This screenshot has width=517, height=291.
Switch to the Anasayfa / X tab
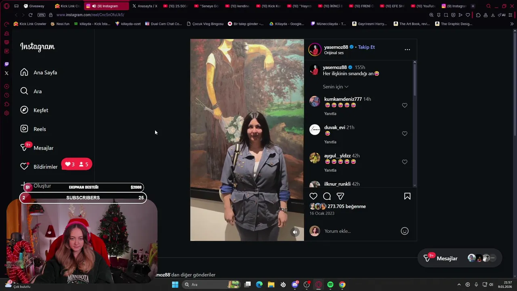pyautogui.click(x=145, y=6)
